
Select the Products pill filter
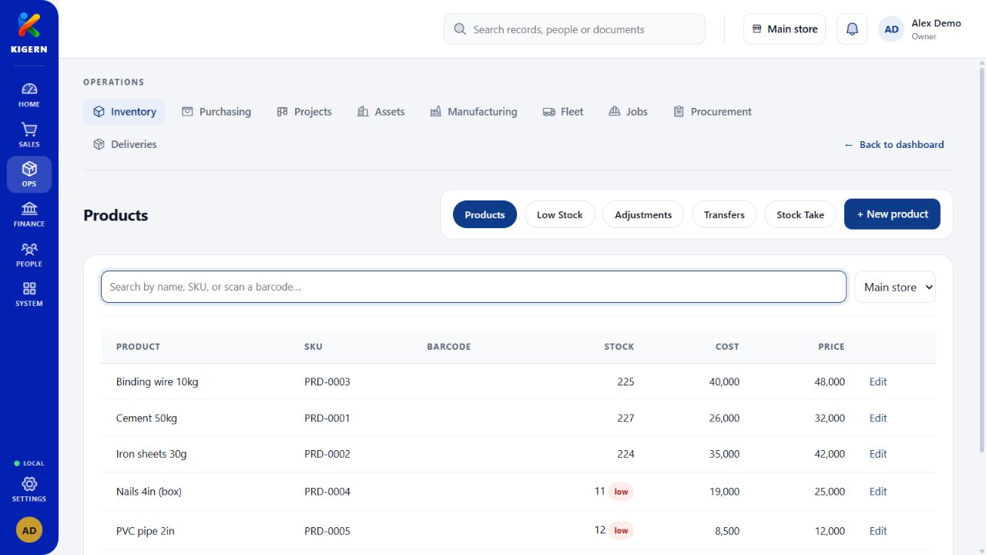point(485,214)
